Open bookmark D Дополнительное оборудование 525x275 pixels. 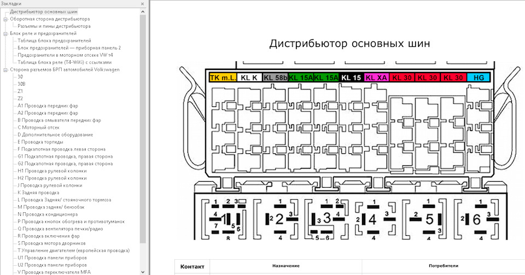click(x=55, y=135)
